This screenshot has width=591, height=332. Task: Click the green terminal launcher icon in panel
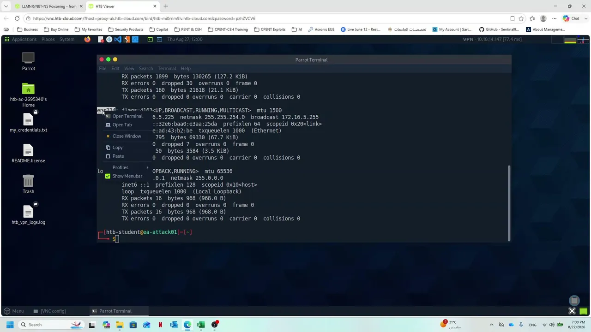pos(150,39)
